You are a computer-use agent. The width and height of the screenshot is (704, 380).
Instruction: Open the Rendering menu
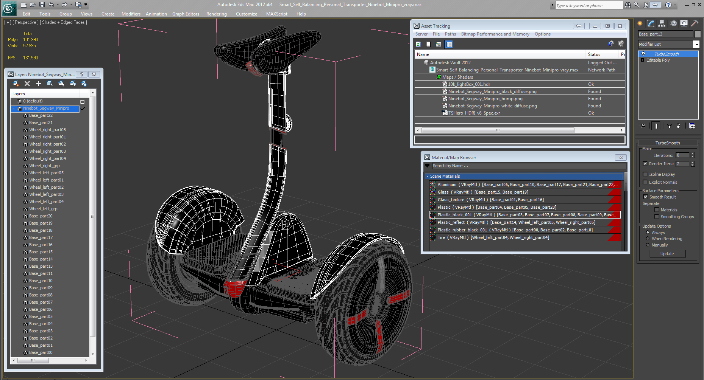point(216,14)
